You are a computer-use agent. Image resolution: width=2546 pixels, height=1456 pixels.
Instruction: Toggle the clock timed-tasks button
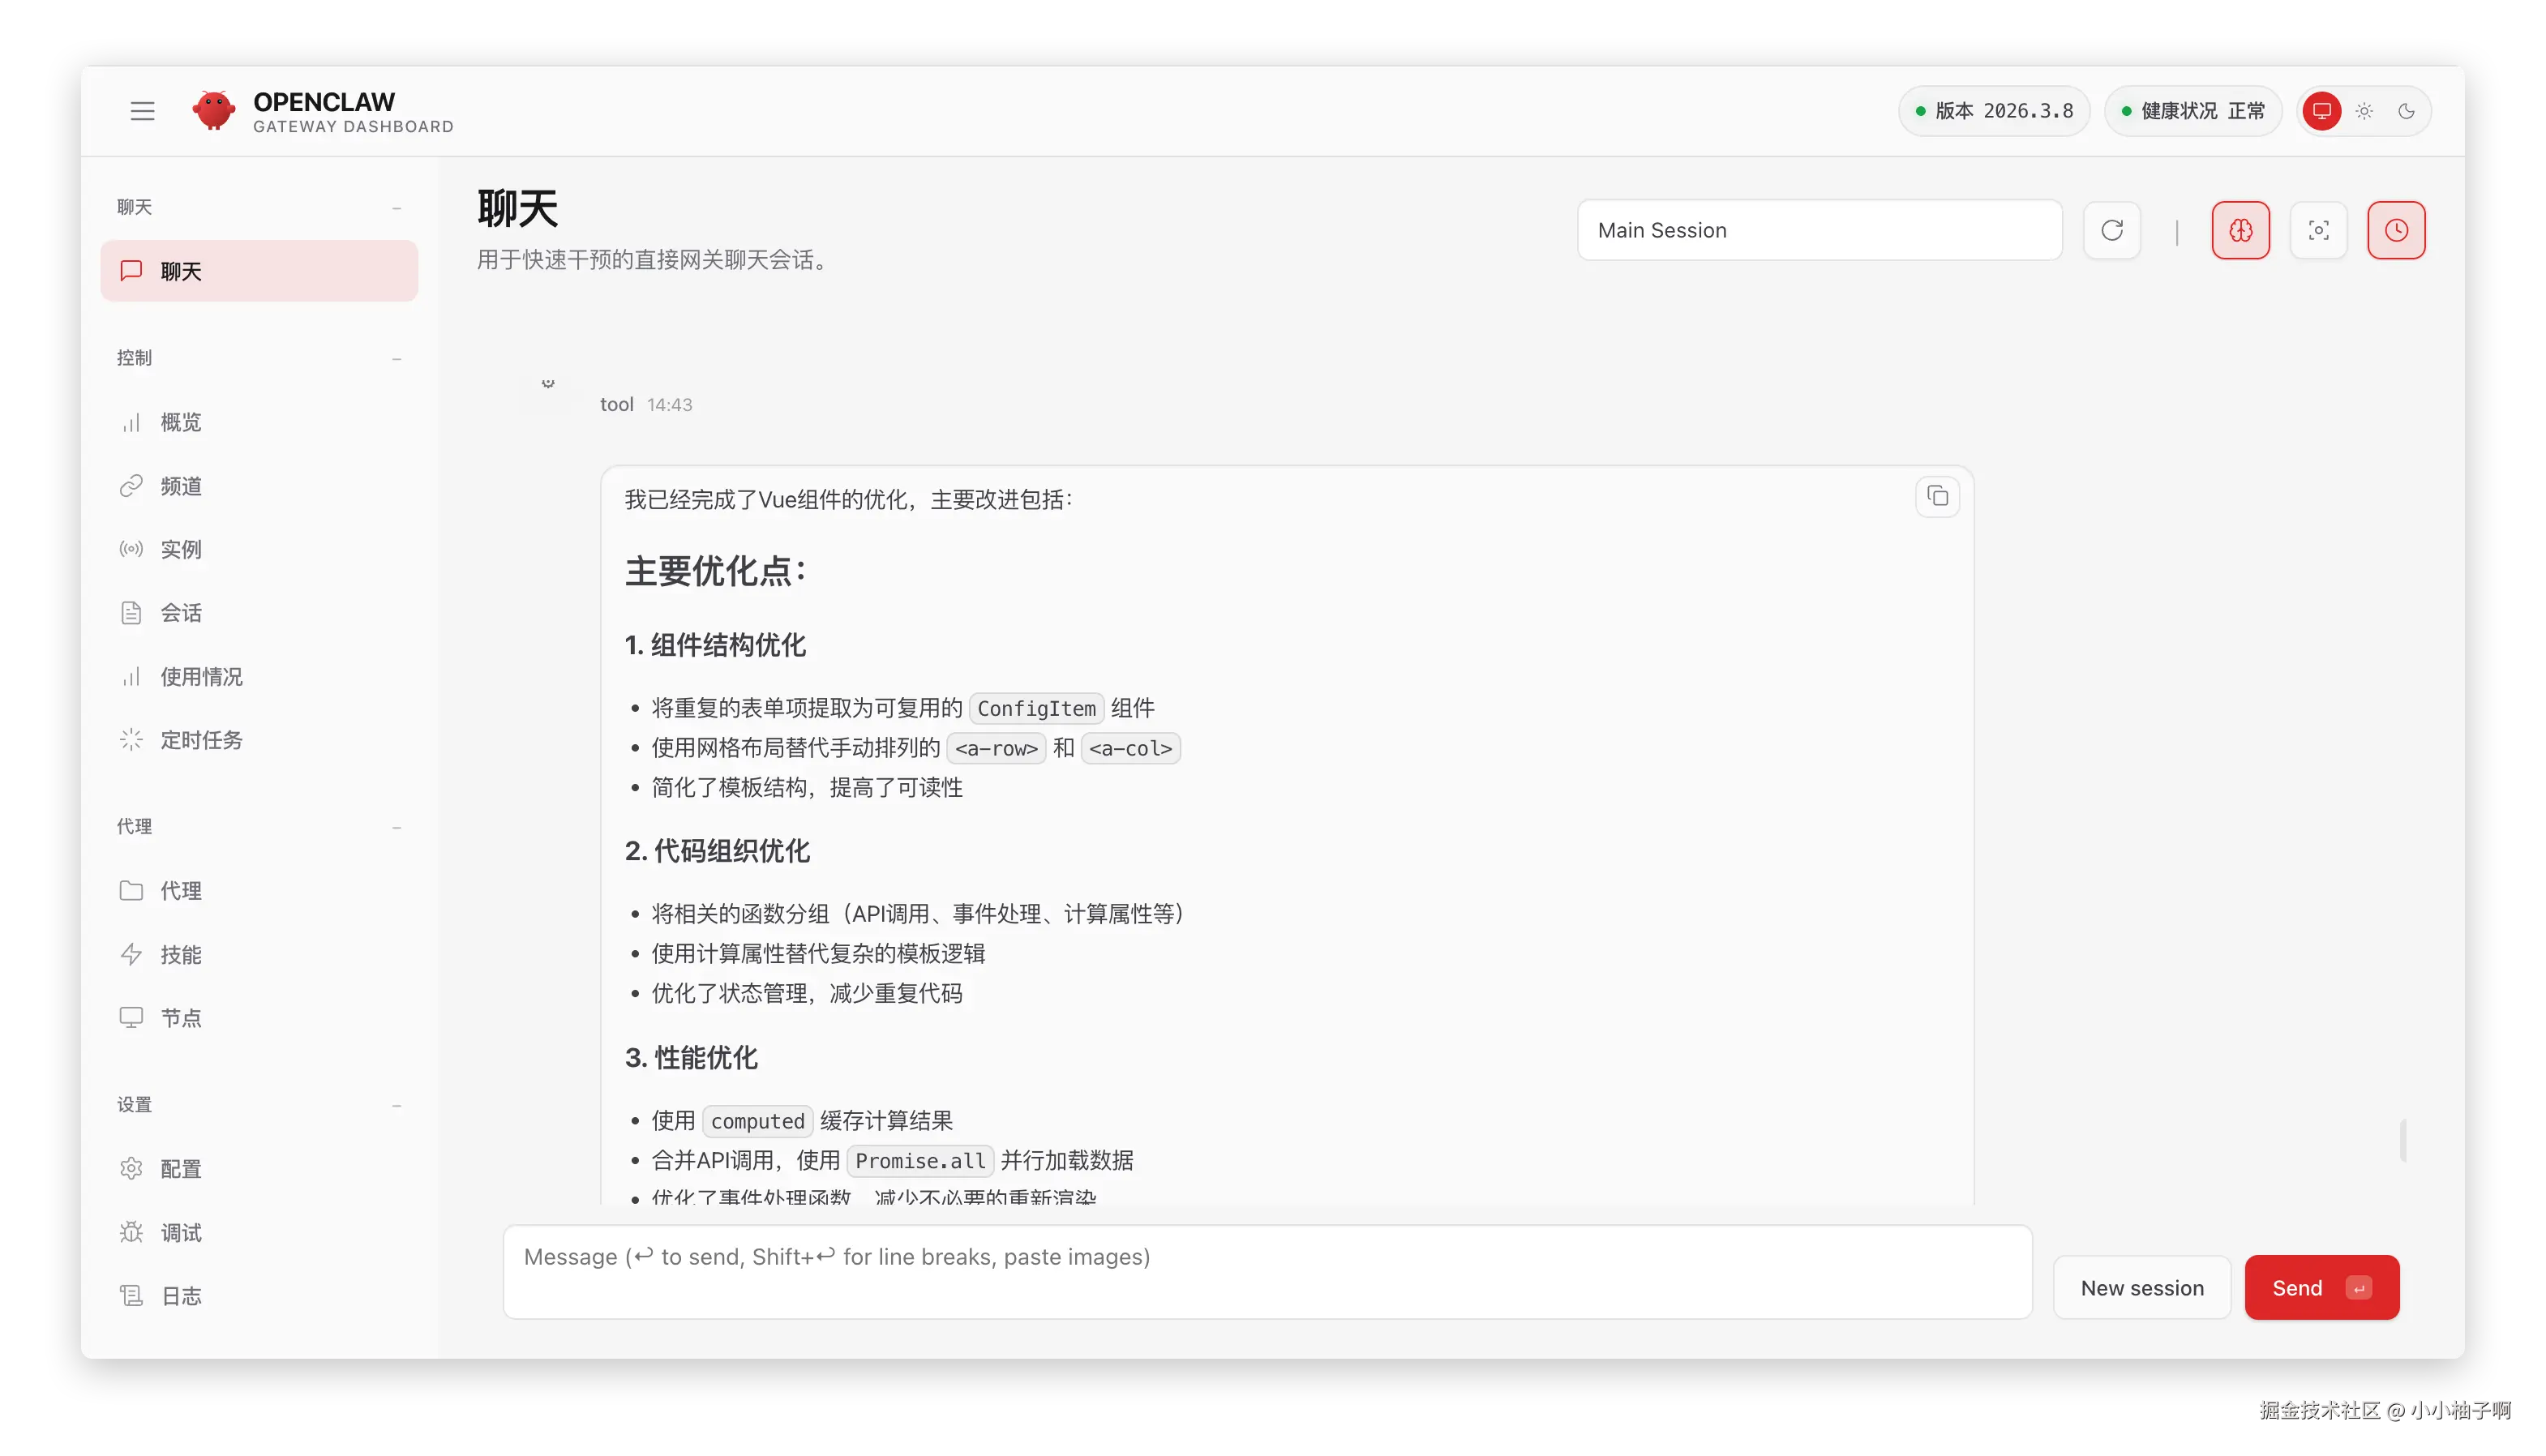2396,230
